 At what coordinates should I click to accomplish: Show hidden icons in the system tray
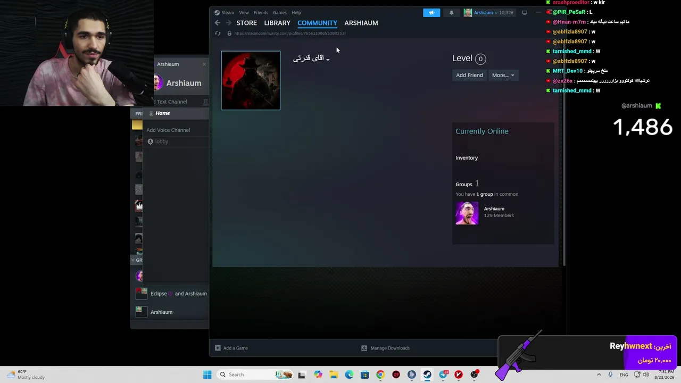tap(599, 374)
